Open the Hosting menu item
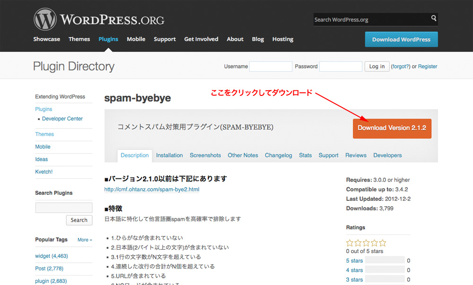The image size is (473, 285). pyautogui.click(x=283, y=39)
